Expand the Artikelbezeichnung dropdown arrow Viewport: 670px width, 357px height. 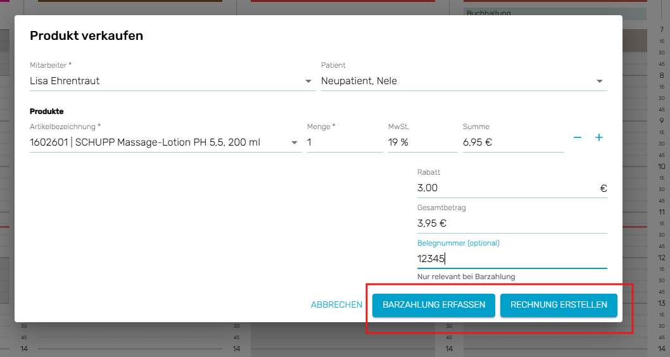pyautogui.click(x=294, y=142)
